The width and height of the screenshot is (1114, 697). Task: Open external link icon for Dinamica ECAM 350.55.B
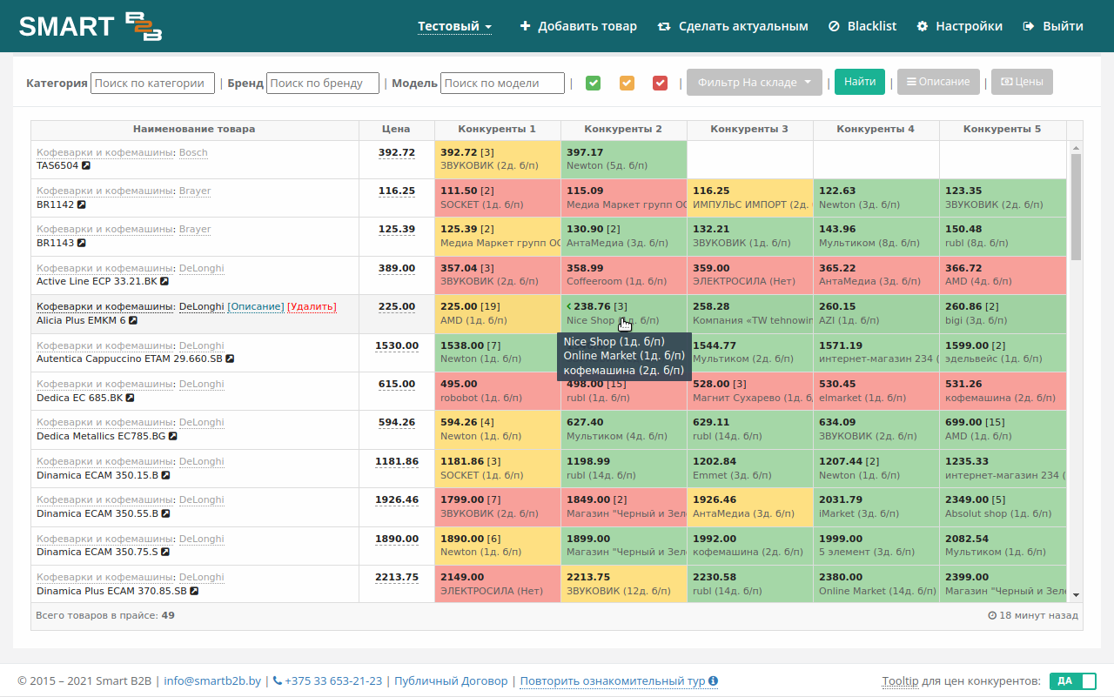pyautogui.click(x=165, y=514)
